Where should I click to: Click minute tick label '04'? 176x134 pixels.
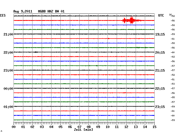[51, 127]
